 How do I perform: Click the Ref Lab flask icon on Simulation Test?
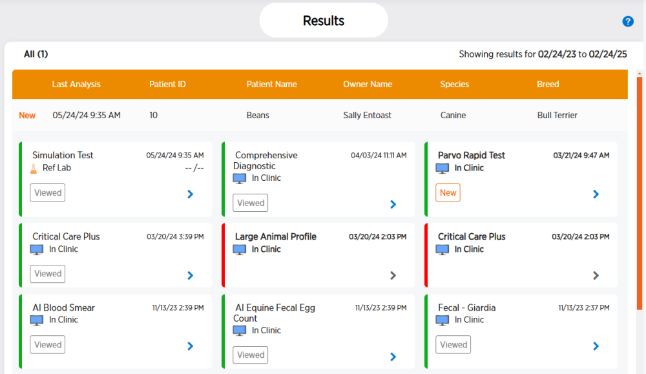[x=34, y=168]
